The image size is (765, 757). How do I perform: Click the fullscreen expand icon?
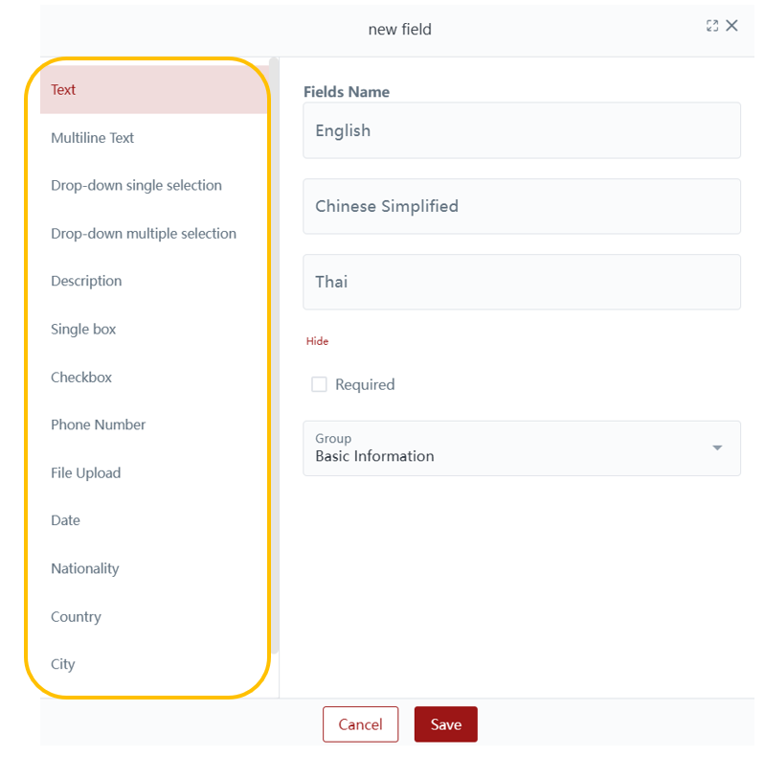pos(711,26)
